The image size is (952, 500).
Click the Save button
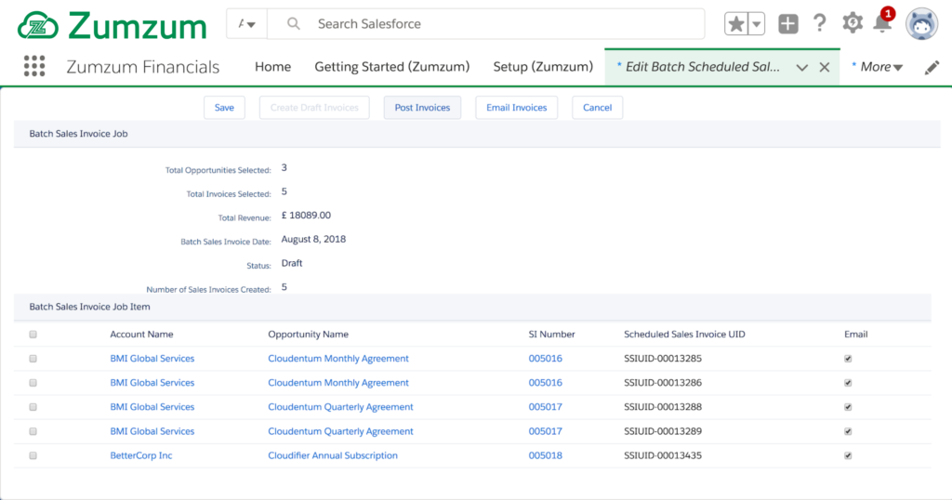(x=224, y=108)
